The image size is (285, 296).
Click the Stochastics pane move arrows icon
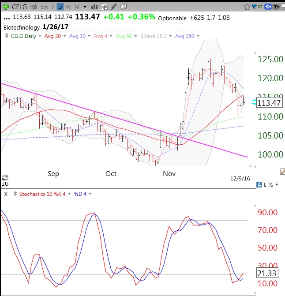pyautogui.click(x=15, y=194)
